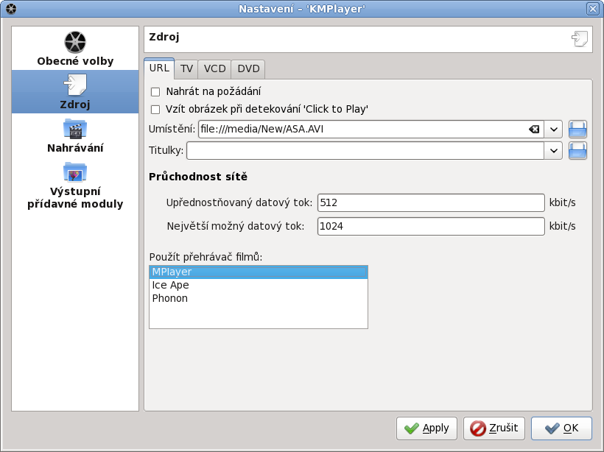Click the Upřednostňovaný datový tok field

point(431,203)
